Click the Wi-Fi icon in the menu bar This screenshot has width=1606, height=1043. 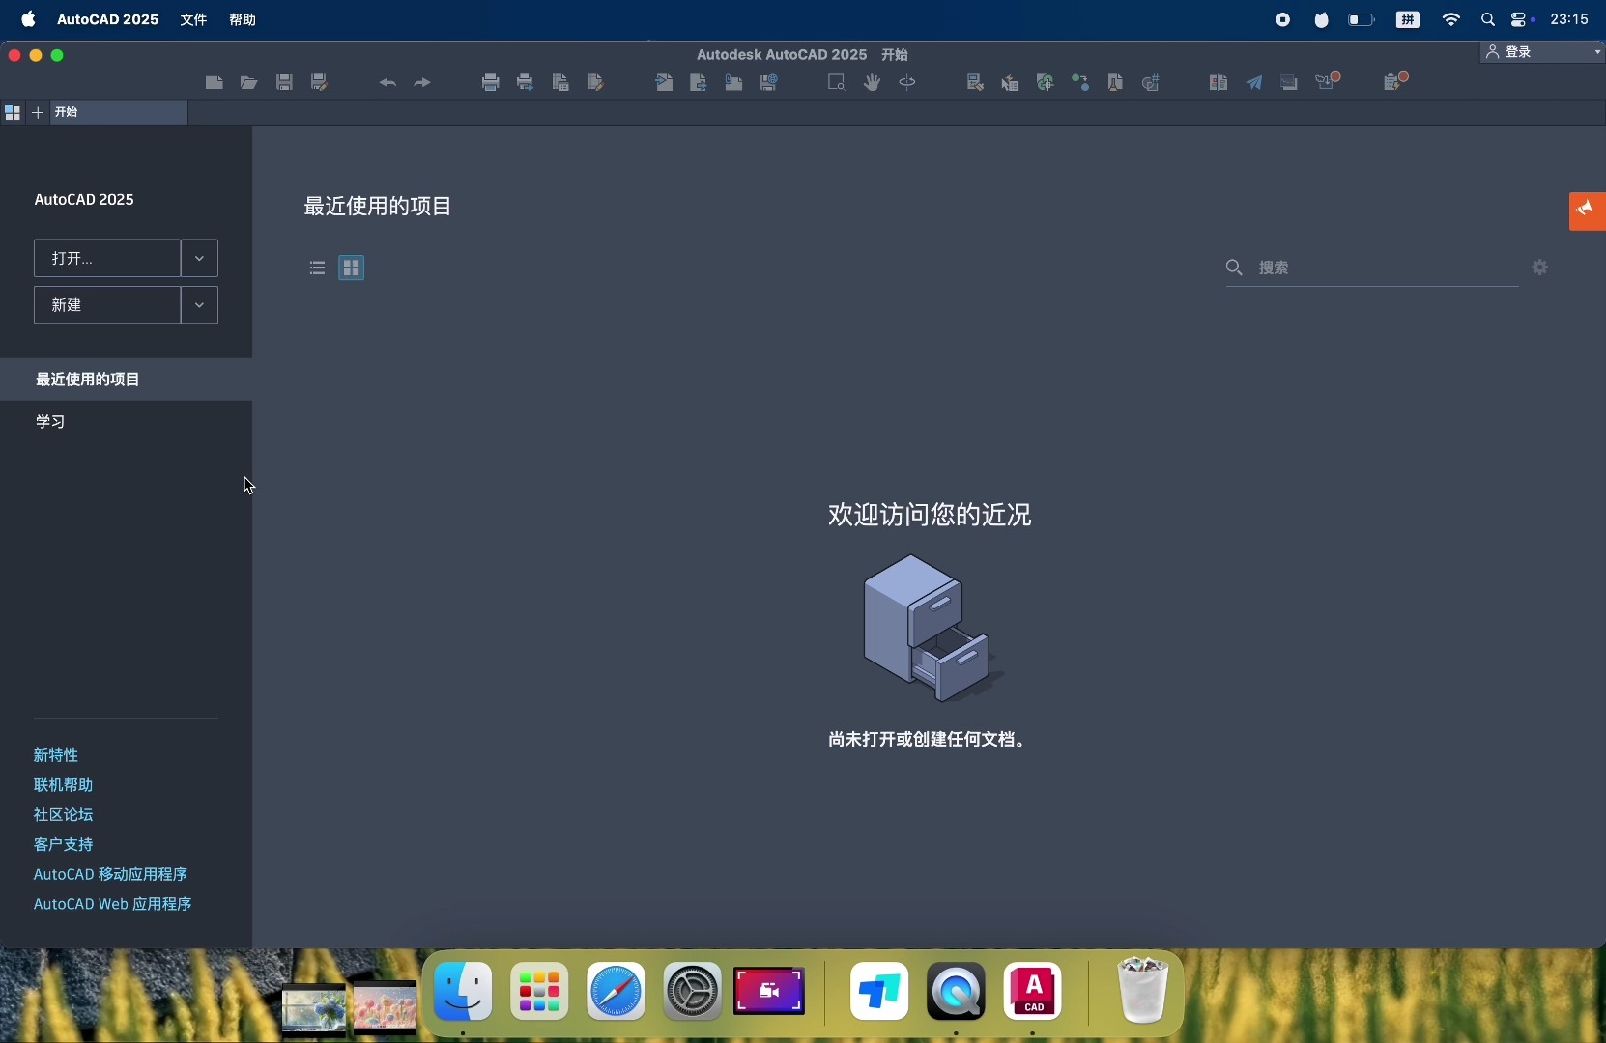pyautogui.click(x=1453, y=19)
